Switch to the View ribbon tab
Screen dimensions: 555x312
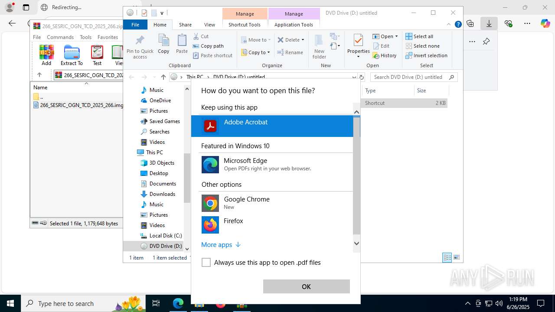click(x=209, y=25)
